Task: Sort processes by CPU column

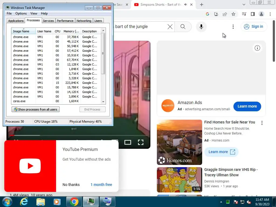Action: (57, 31)
